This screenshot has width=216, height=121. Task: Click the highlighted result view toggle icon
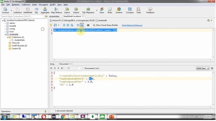(x=82, y=25)
